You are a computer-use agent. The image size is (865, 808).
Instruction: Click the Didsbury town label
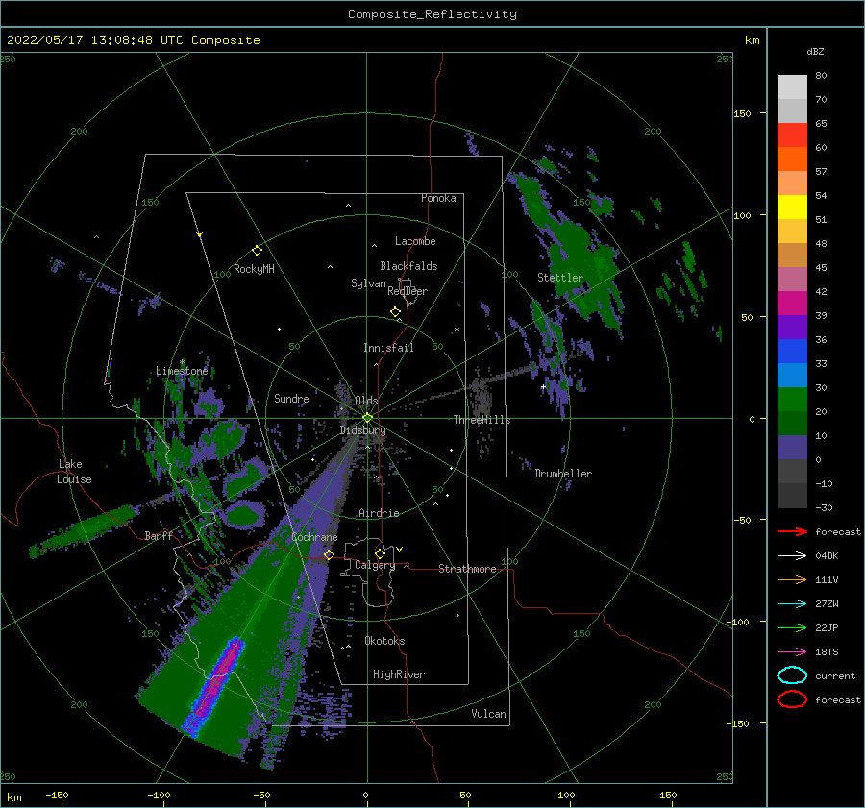coord(362,430)
